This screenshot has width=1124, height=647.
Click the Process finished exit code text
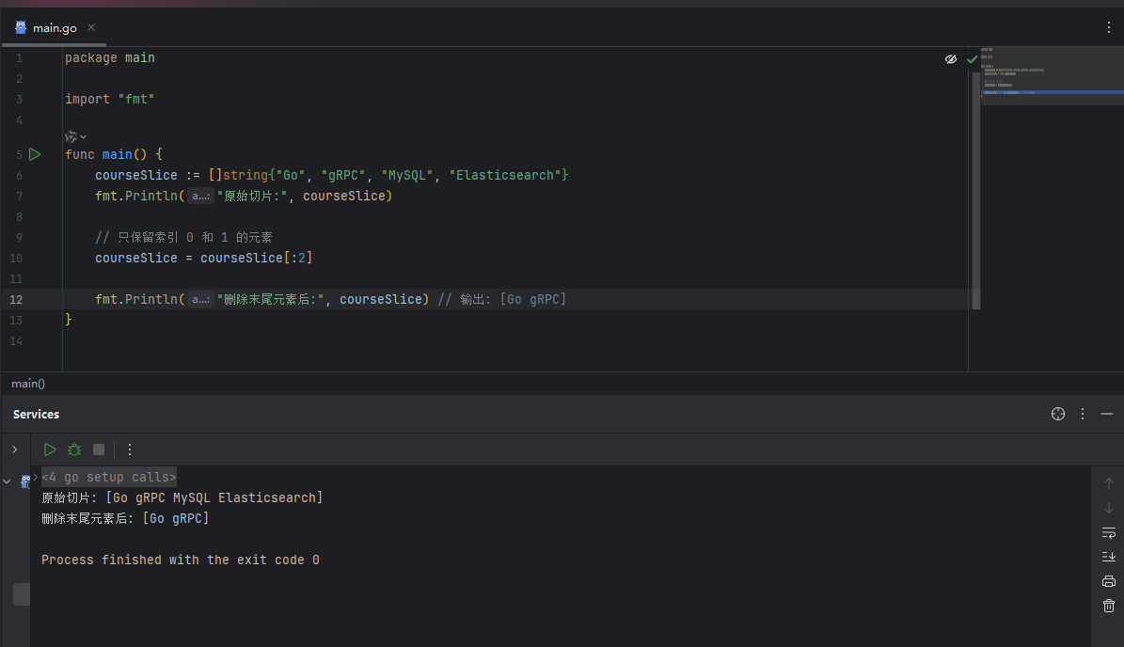pos(180,560)
